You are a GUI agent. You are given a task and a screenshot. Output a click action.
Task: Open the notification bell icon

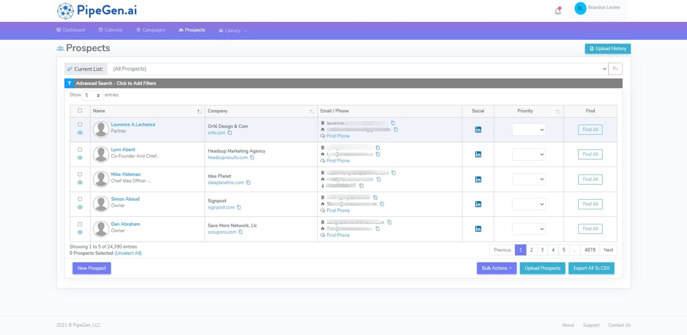(x=558, y=11)
